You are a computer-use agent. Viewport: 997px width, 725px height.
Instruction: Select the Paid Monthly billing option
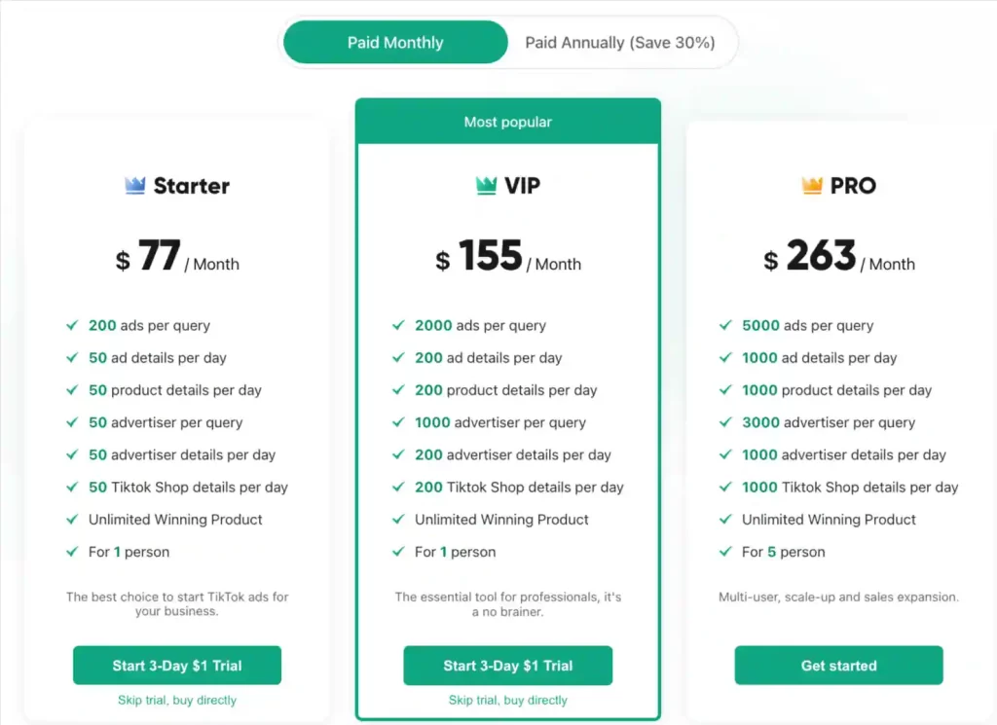394,42
